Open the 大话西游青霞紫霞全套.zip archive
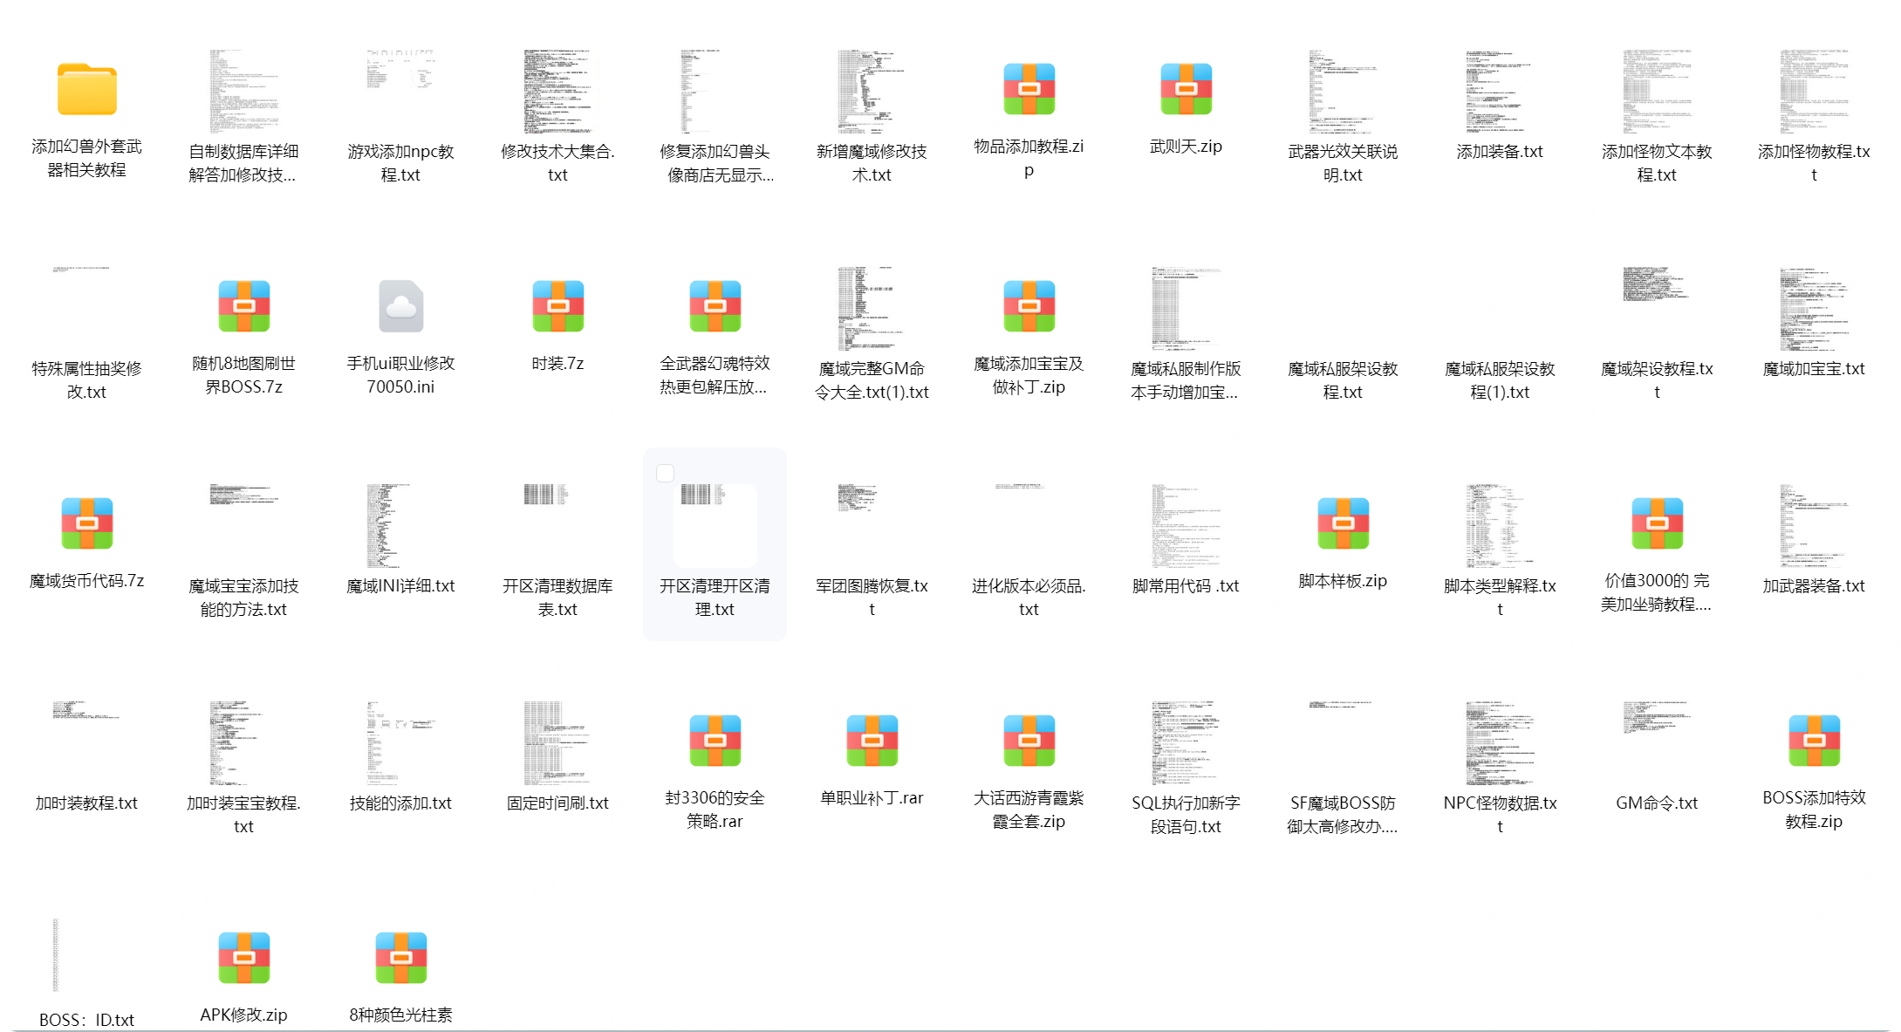 click(x=1029, y=741)
